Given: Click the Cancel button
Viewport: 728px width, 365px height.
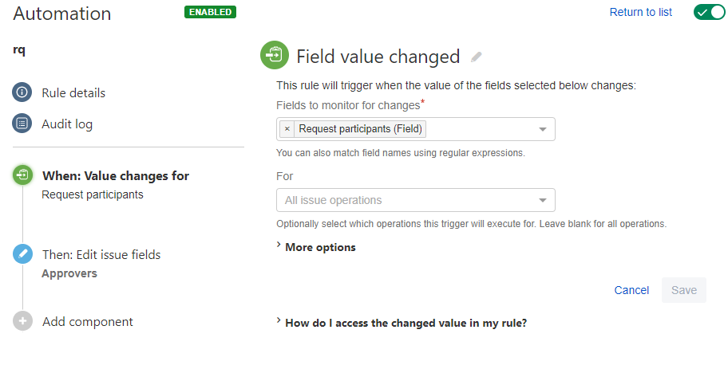Looking at the screenshot, I should (x=631, y=290).
